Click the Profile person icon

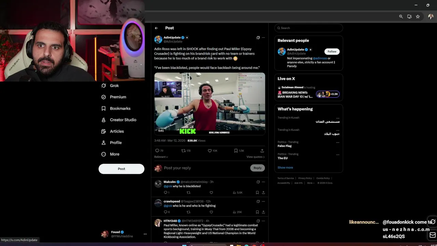(x=104, y=143)
